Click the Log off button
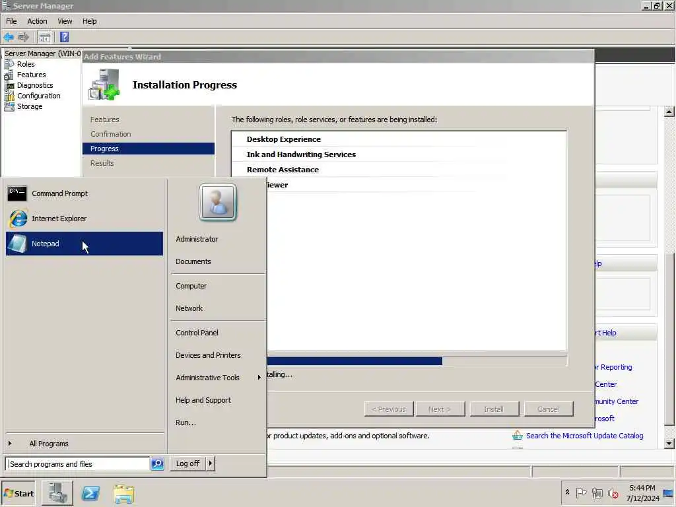The width and height of the screenshot is (676, 507). point(187,463)
